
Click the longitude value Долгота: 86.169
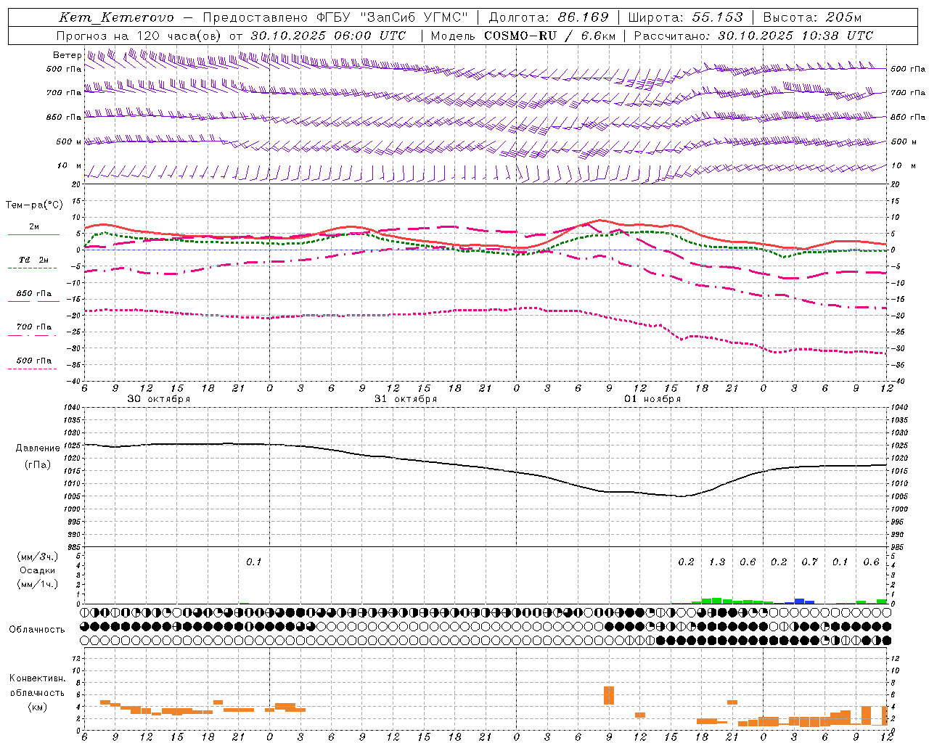549,17
